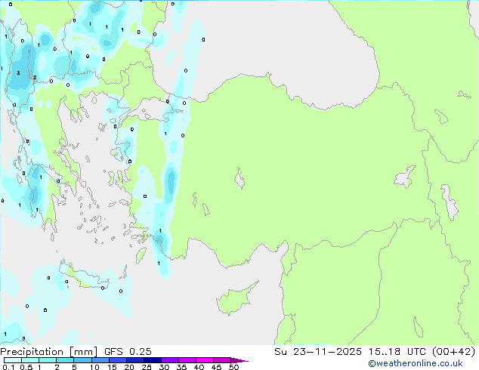Select the 1–2 mm legend color swatch
Screen dimensions: 479x370
tap(48, 360)
